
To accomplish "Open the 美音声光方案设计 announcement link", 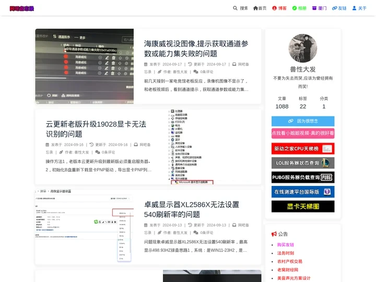I will (x=293, y=278).
